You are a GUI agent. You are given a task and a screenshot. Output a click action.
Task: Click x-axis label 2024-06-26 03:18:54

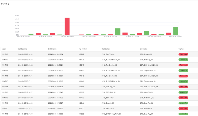coord(24,37)
